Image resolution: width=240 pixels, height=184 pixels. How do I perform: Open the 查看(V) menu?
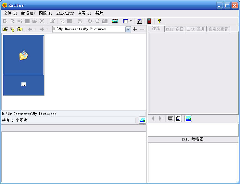(x=84, y=13)
